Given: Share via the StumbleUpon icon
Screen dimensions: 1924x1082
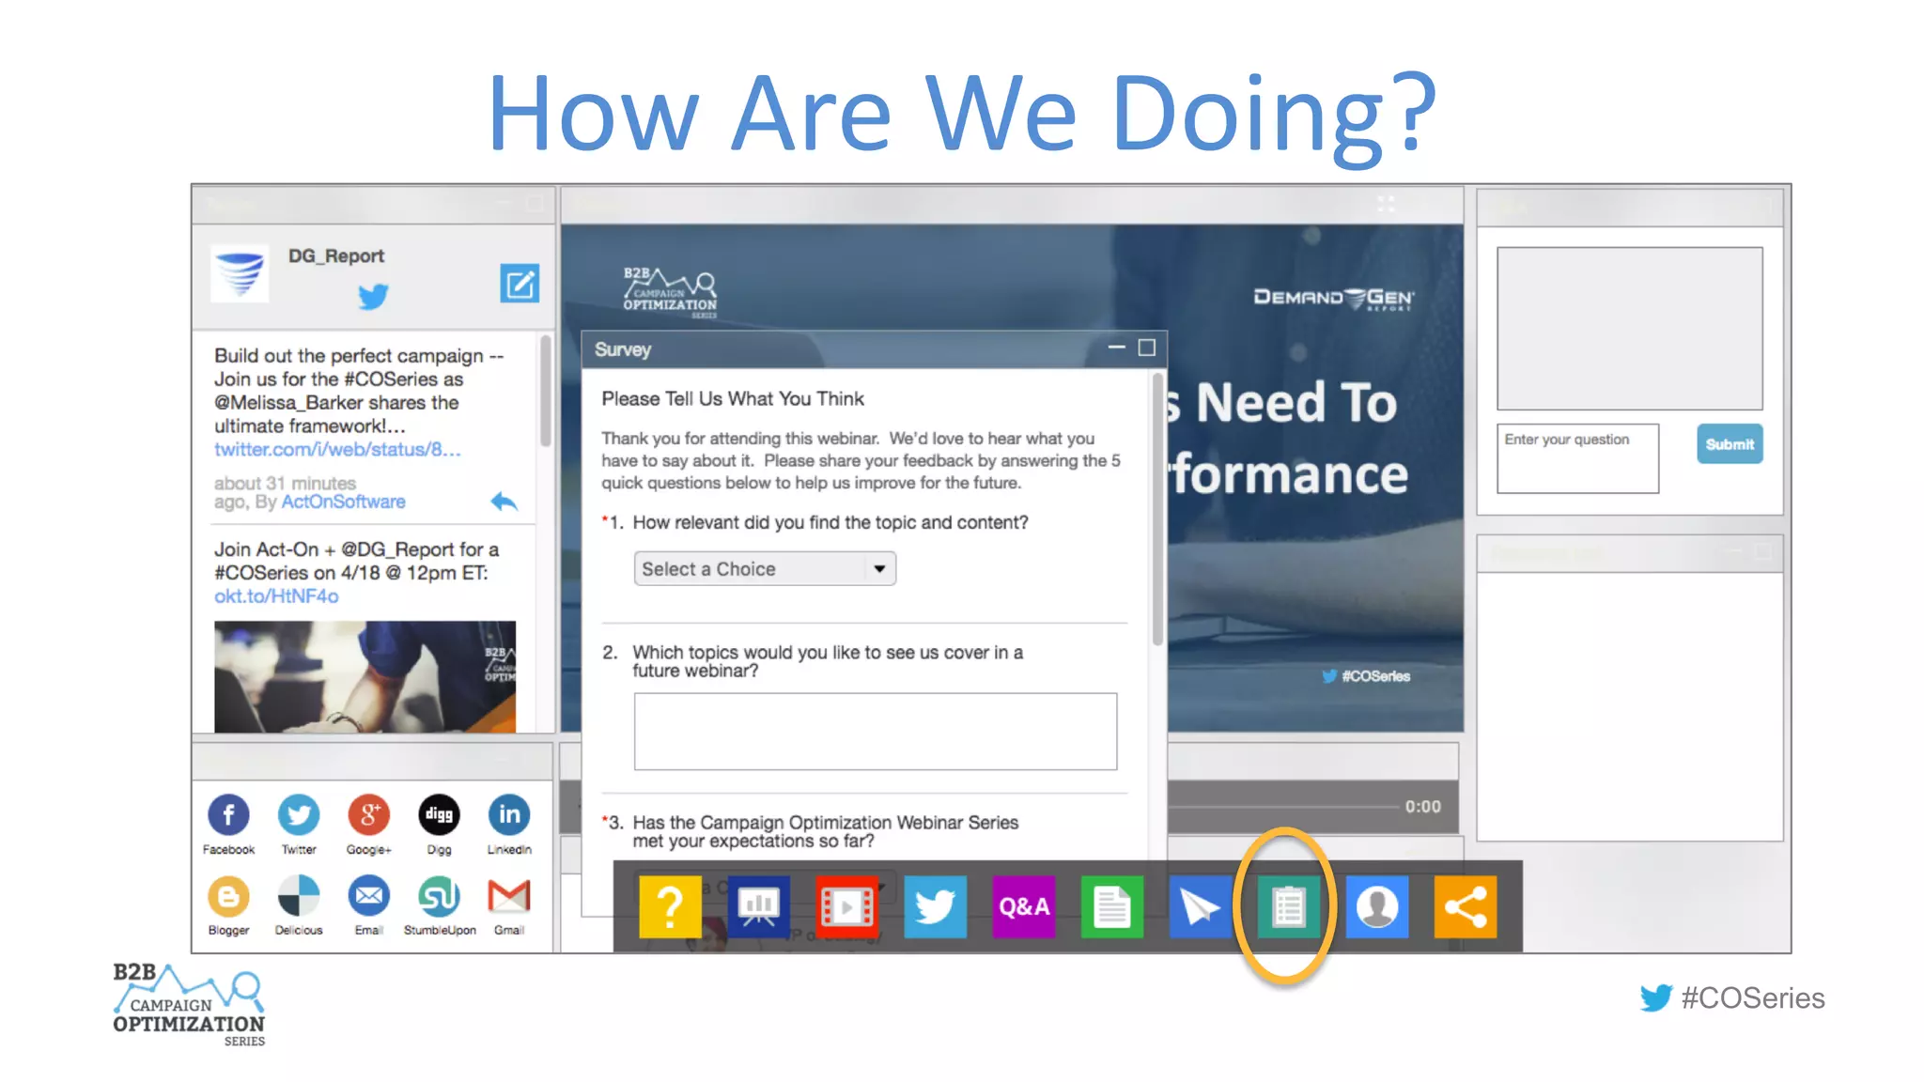Looking at the screenshot, I should pyautogui.click(x=439, y=897).
